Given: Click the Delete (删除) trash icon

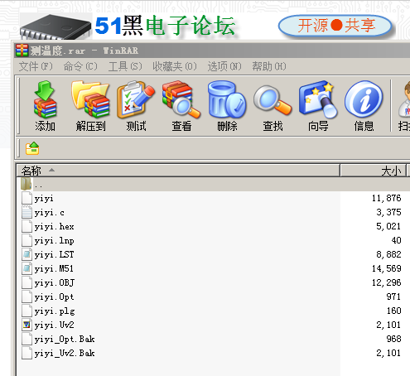Looking at the screenshot, I should pyautogui.click(x=227, y=105).
